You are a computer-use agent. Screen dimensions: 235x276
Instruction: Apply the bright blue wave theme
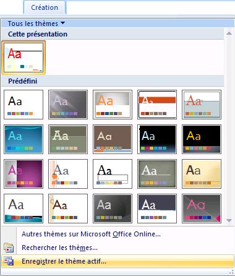point(23,139)
